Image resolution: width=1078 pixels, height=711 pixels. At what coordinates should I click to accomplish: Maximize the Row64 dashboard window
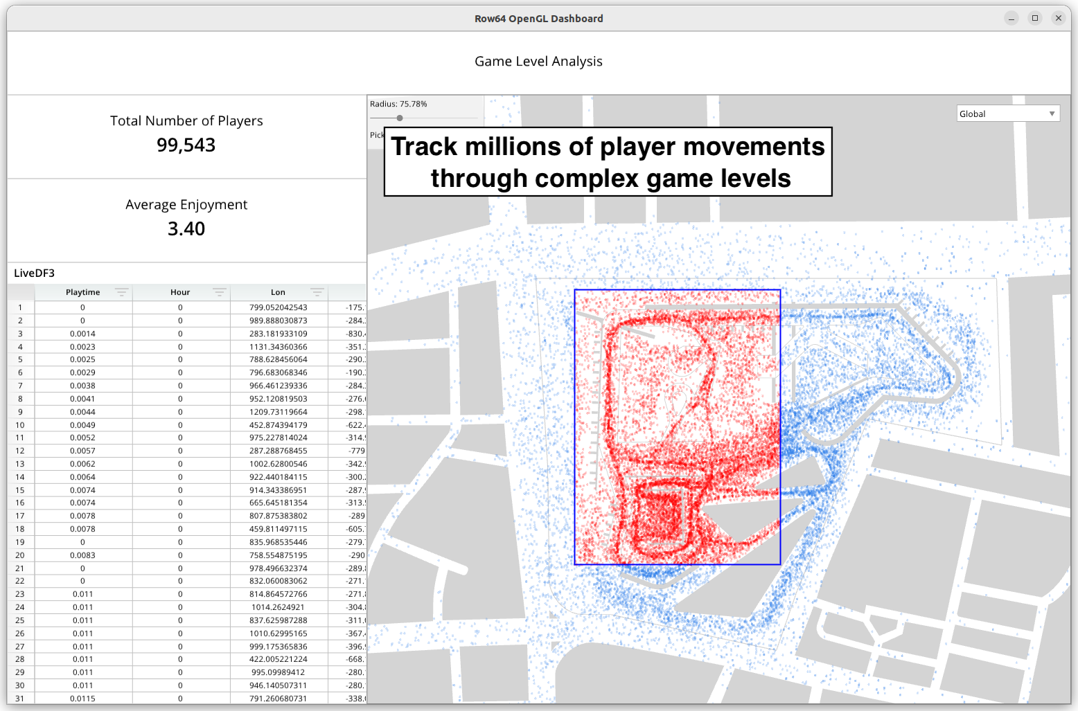[x=1034, y=18]
